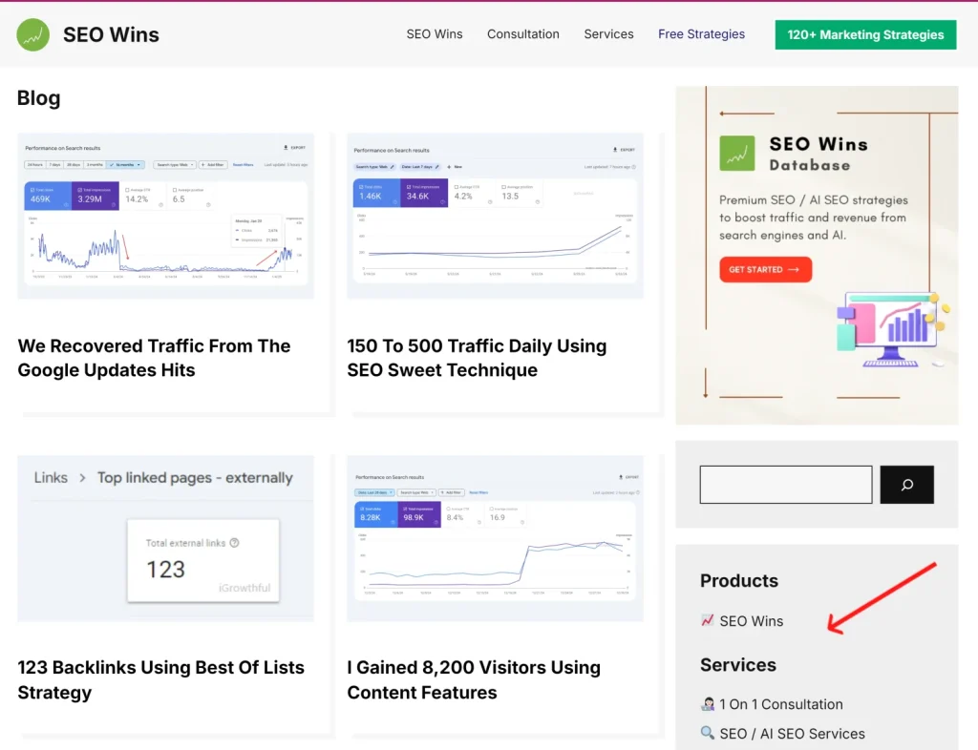Open the 1 On 1 Consultation service link
This screenshot has height=750, width=978.
[x=779, y=704]
